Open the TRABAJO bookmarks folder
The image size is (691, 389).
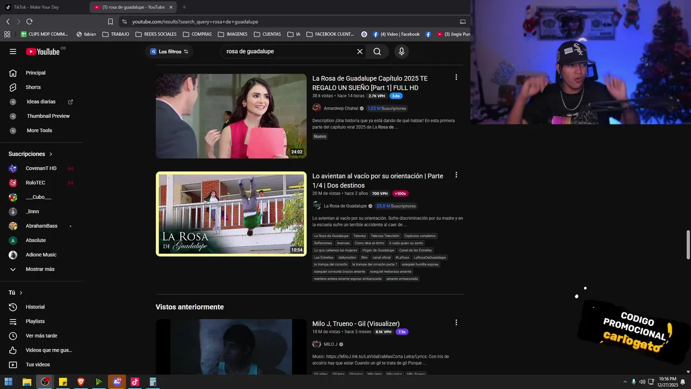pyautogui.click(x=116, y=34)
